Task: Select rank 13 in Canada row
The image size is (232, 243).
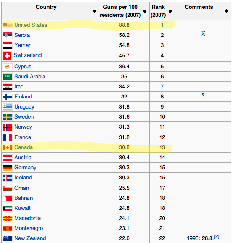Action: [x=162, y=147]
